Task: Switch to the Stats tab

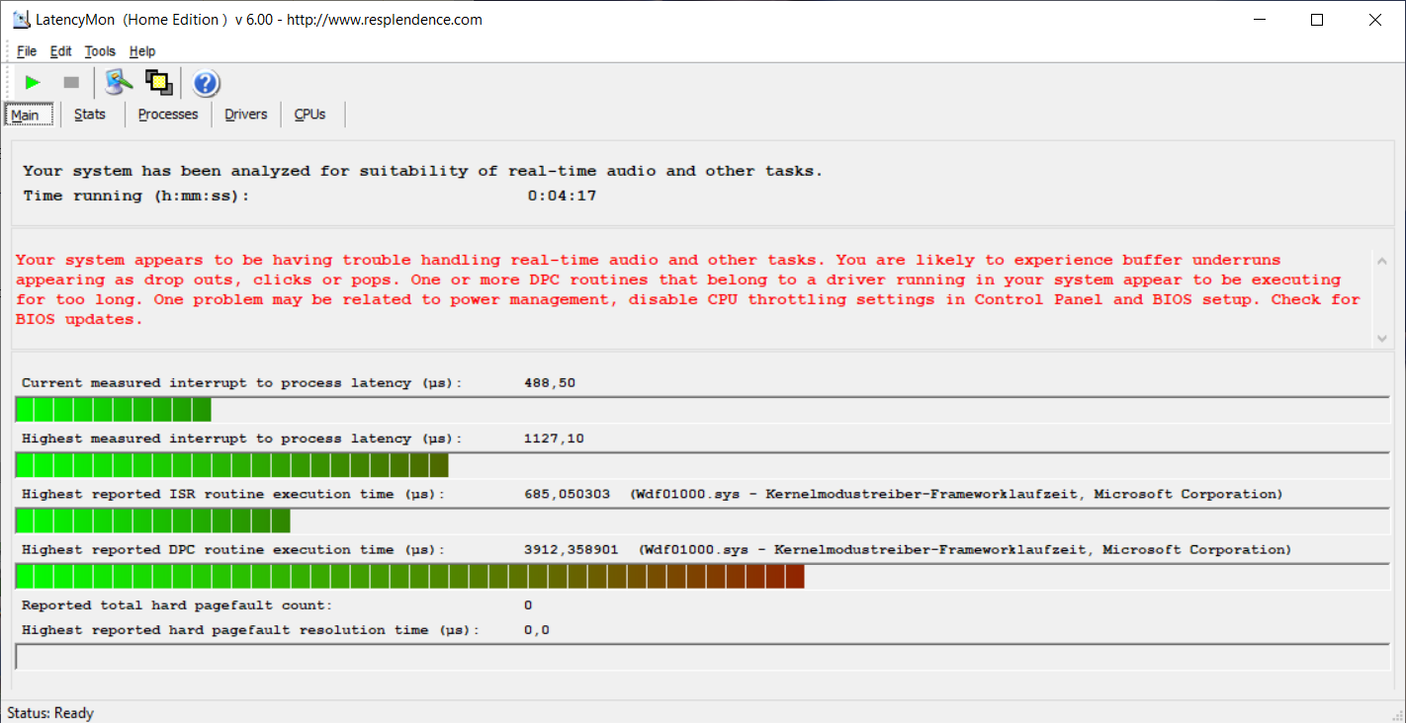Action: coord(90,115)
